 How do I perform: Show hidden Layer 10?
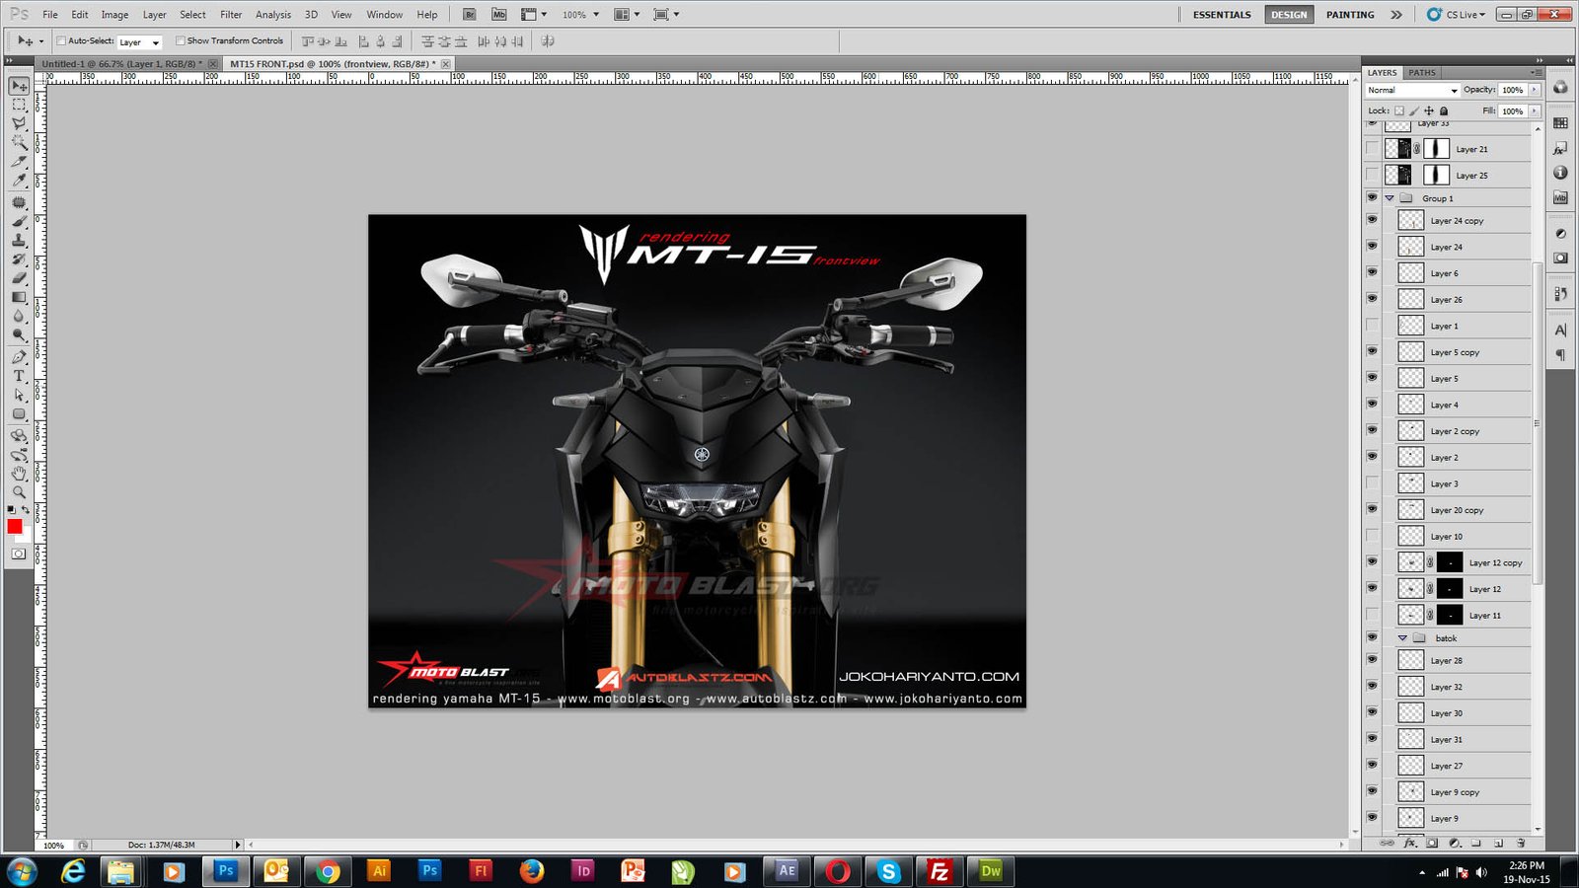(x=1372, y=536)
